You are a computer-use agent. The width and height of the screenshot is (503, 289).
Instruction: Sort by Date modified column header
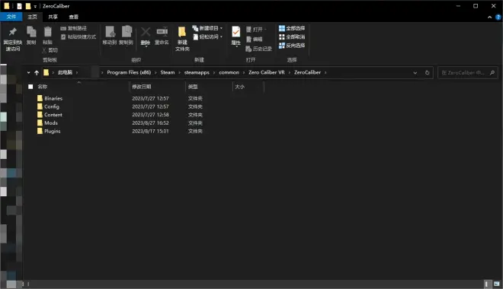[x=142, y=87]
